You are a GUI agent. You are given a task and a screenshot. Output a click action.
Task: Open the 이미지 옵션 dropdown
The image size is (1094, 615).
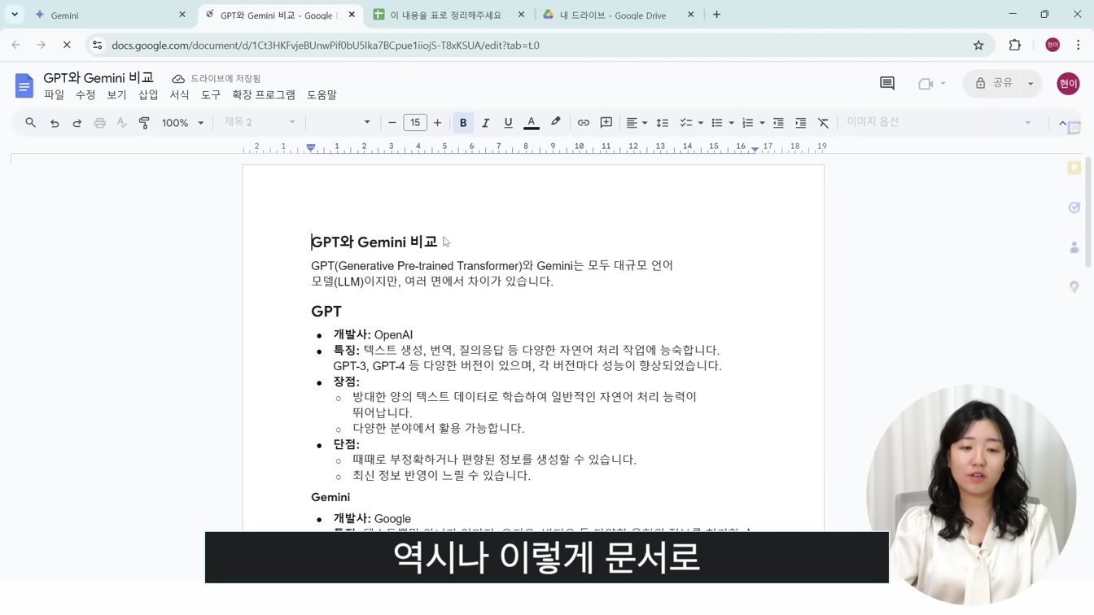(x=938, y=122)
